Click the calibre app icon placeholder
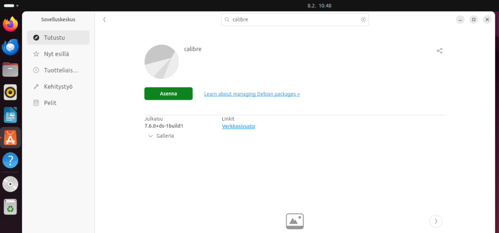 [x=161, y=62]
